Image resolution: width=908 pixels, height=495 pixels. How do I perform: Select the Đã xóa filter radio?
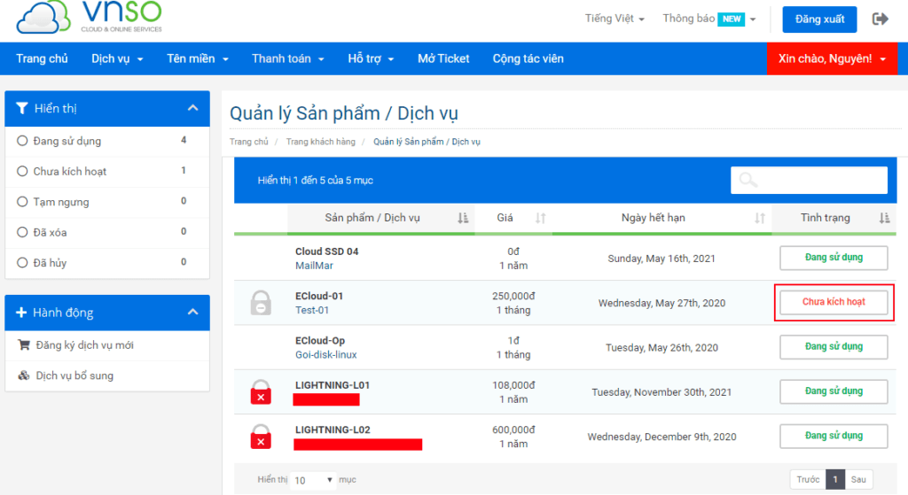[x=22, y=232]
